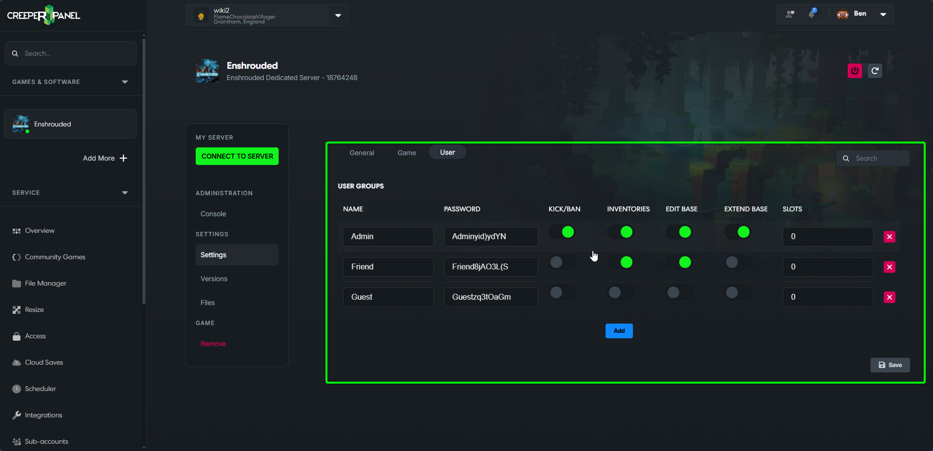Open Integrations in the sidebar
Screen dimensions: 933x451
[37, 415]
